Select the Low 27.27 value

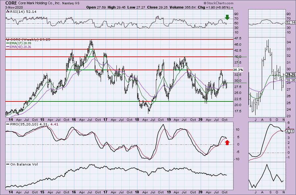pyautogui.click(x=136, y=7)
